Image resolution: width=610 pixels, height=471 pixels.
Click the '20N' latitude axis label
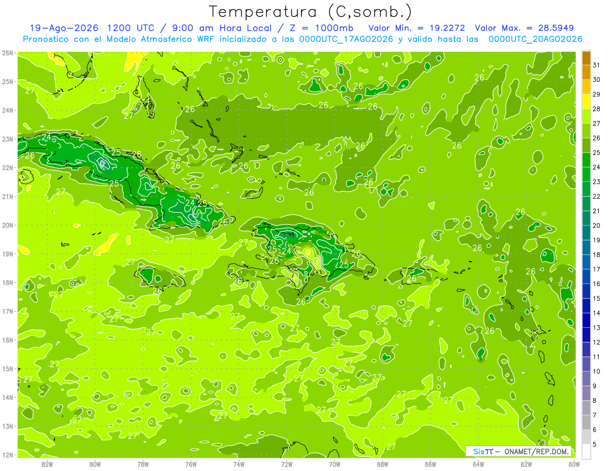click(x=8, y=225)
